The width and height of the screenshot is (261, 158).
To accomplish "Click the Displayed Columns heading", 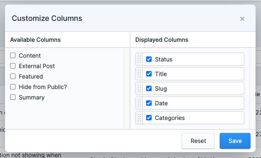I will 162,40.
